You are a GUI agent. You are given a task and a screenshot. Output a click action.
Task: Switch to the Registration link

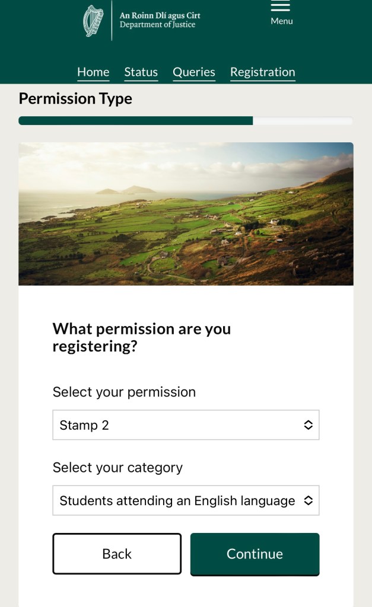[x=262, y=72]
